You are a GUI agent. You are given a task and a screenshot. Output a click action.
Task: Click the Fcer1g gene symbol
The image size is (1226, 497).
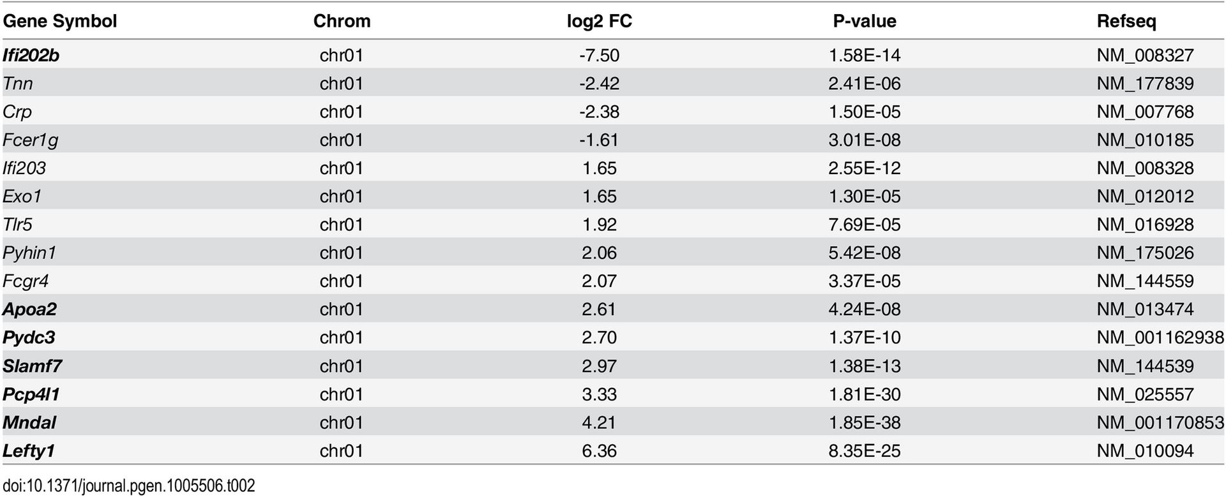click(x=30, y=140)
